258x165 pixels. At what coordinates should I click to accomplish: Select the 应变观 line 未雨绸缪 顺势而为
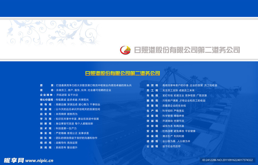59,114
